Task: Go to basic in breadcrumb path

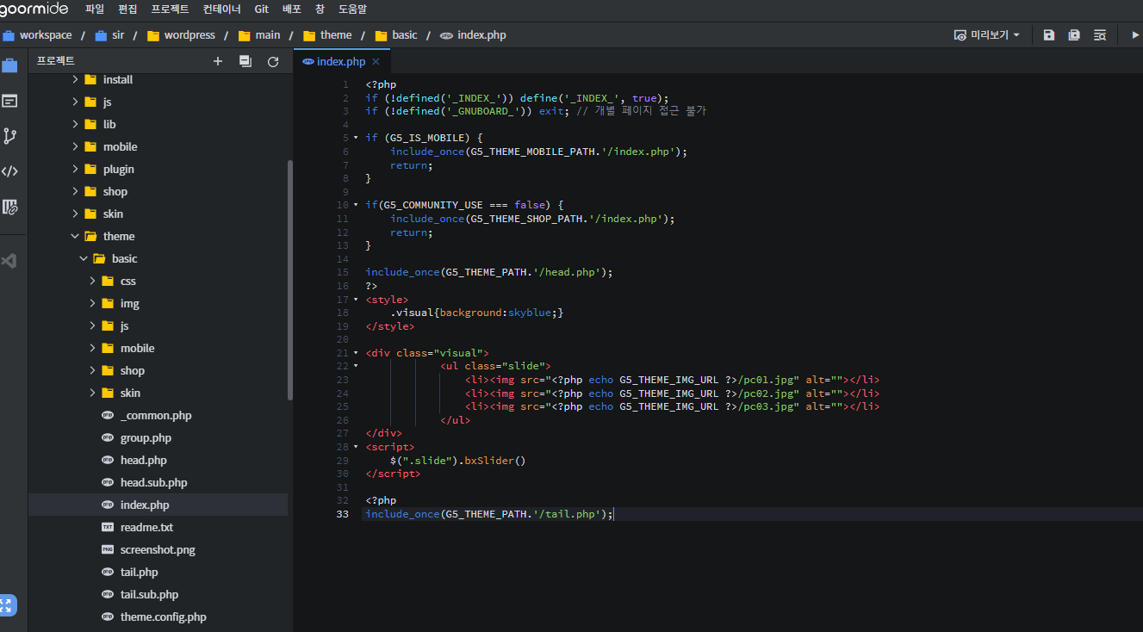Action: click(x=396, y=35)
